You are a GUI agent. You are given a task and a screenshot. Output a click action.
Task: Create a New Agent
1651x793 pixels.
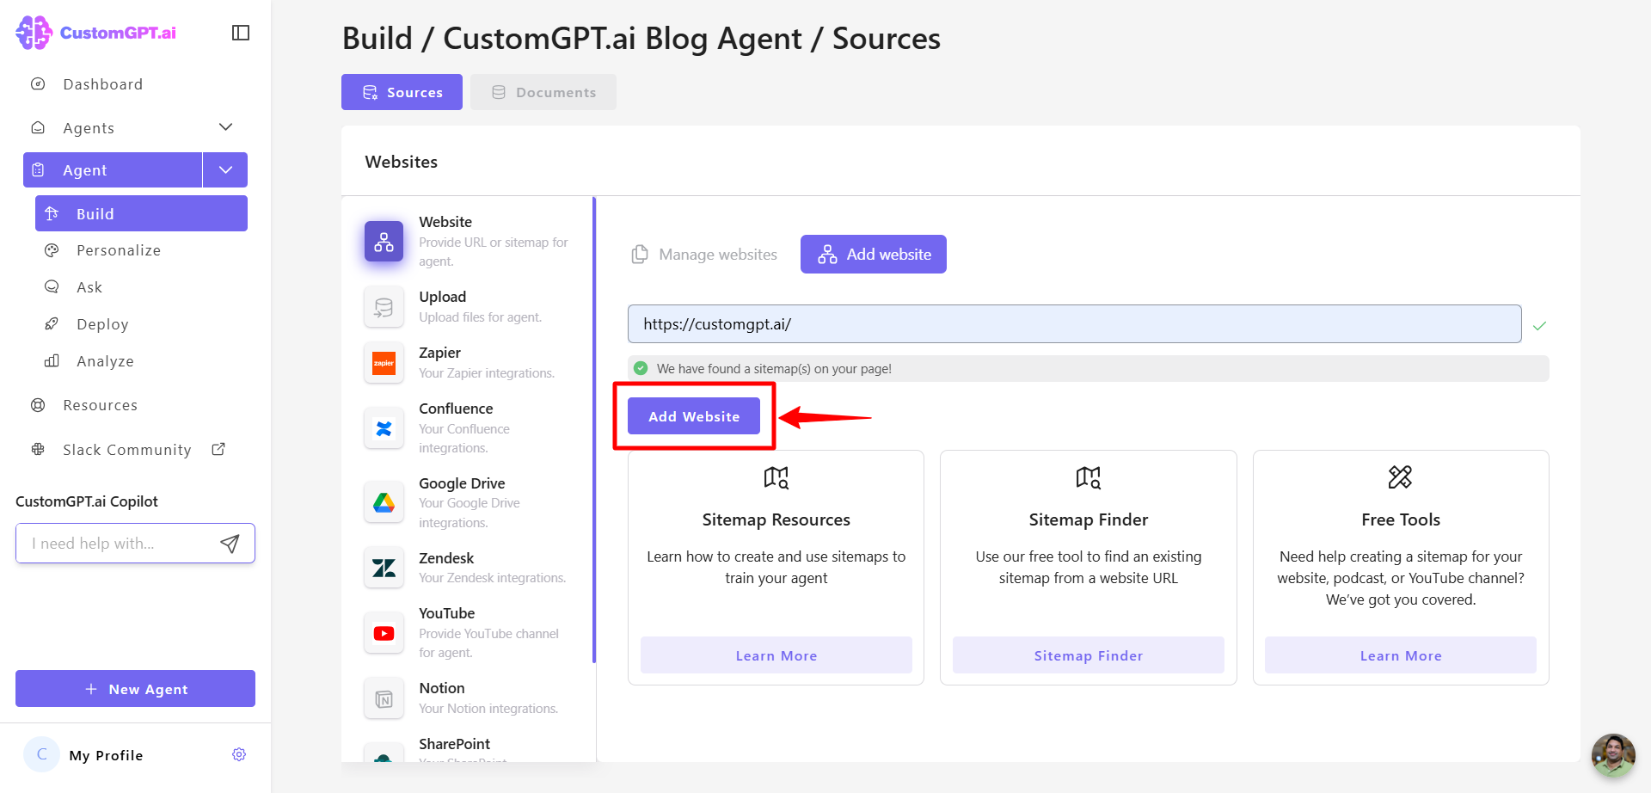point(135,689)
